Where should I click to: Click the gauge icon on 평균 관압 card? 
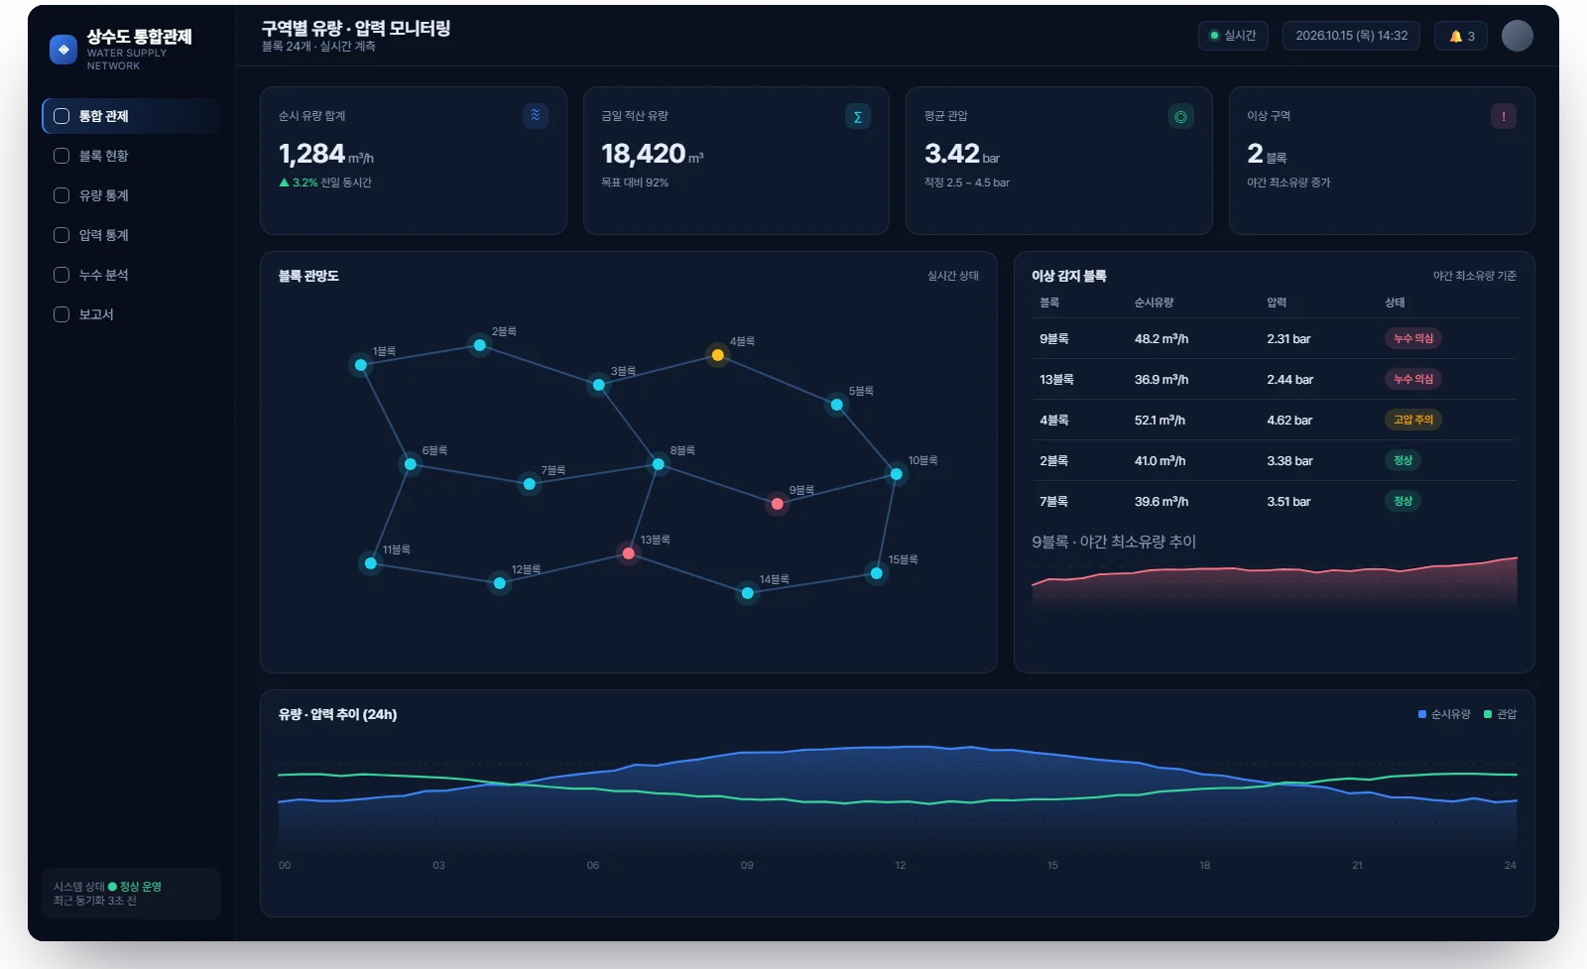[1180, 117]
